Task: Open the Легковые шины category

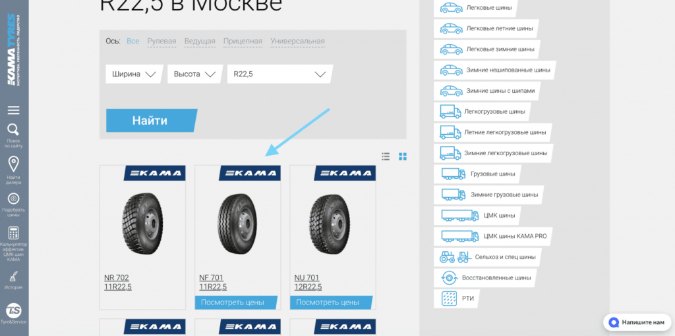Action: click(476, 8)
